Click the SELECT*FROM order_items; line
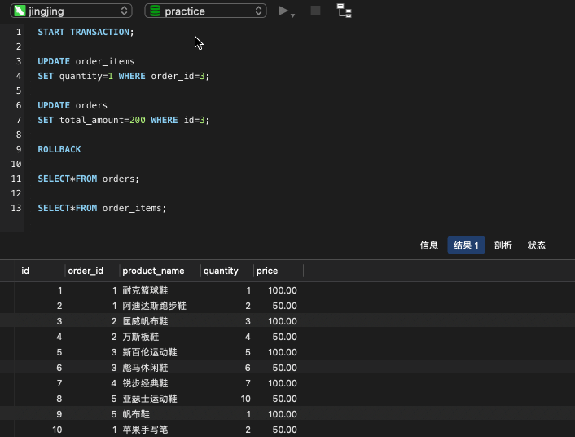The height and width of the screenshot is (437, 575). click(102, 208)
